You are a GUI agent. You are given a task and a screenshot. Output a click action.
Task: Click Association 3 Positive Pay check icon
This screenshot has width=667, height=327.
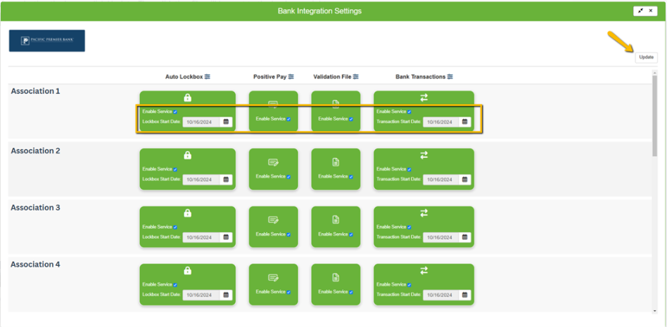[273, 220]
